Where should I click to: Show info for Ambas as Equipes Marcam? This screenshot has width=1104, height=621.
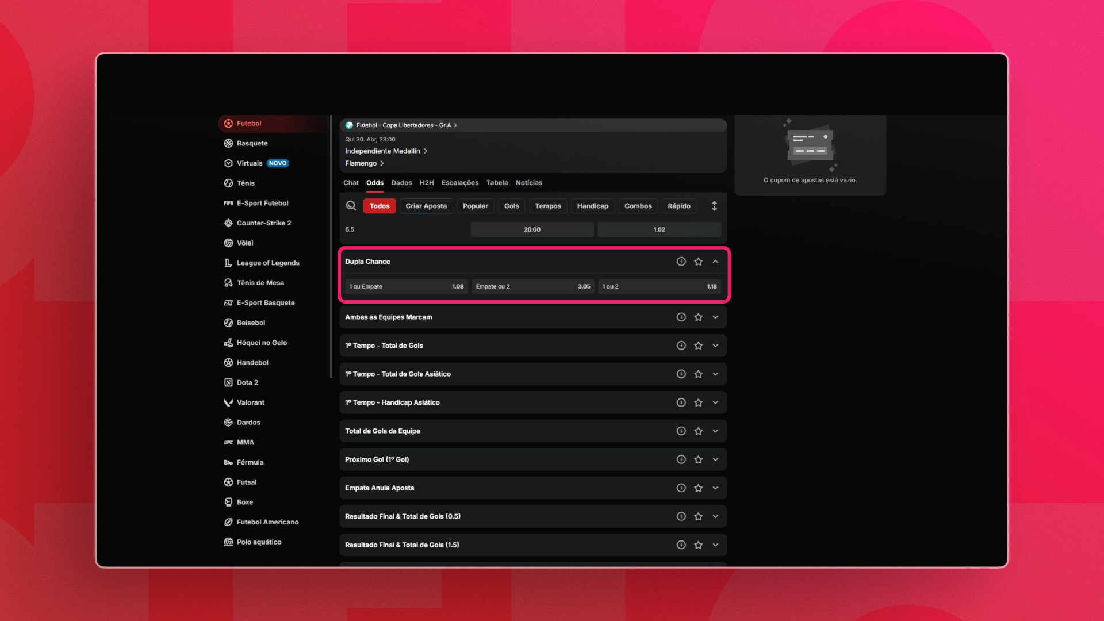click(681, 317)
